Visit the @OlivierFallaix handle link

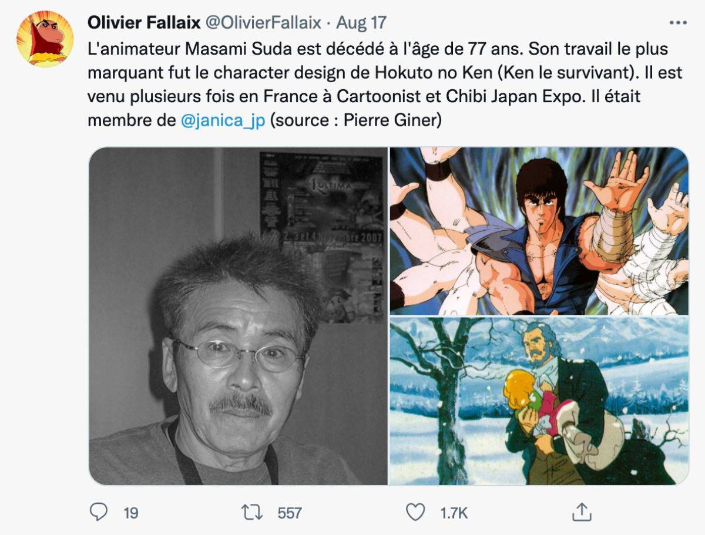[x=263, y=22]
